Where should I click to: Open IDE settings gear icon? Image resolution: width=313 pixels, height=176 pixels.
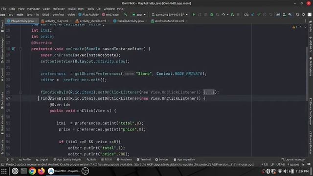click(304, 15)
